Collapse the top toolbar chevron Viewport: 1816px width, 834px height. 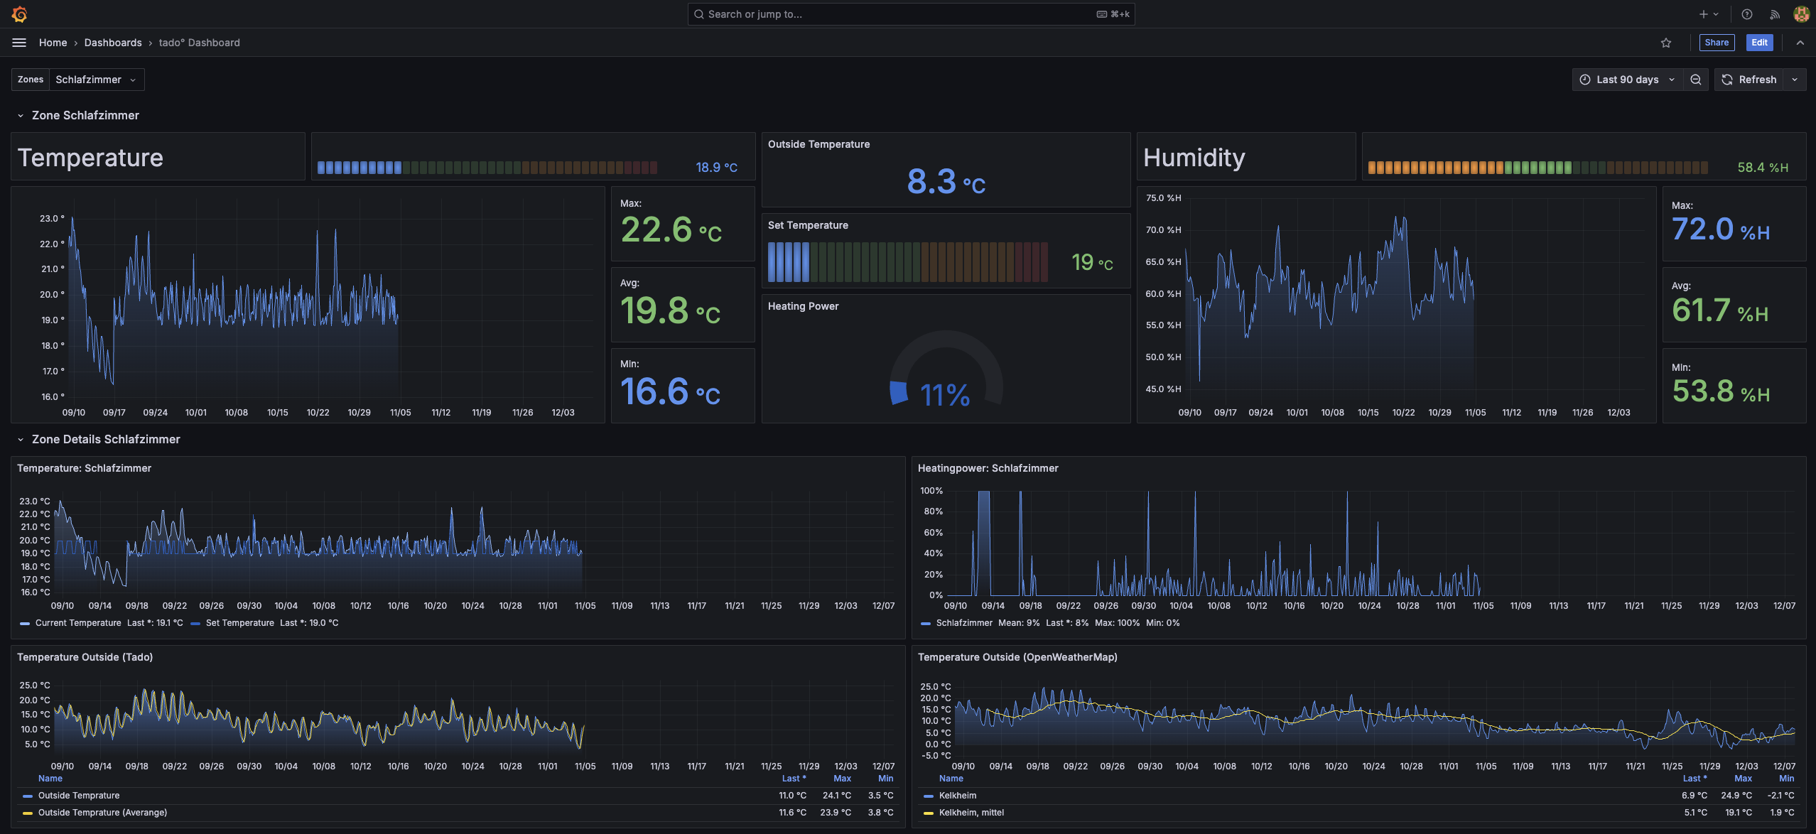[1800, 43]
